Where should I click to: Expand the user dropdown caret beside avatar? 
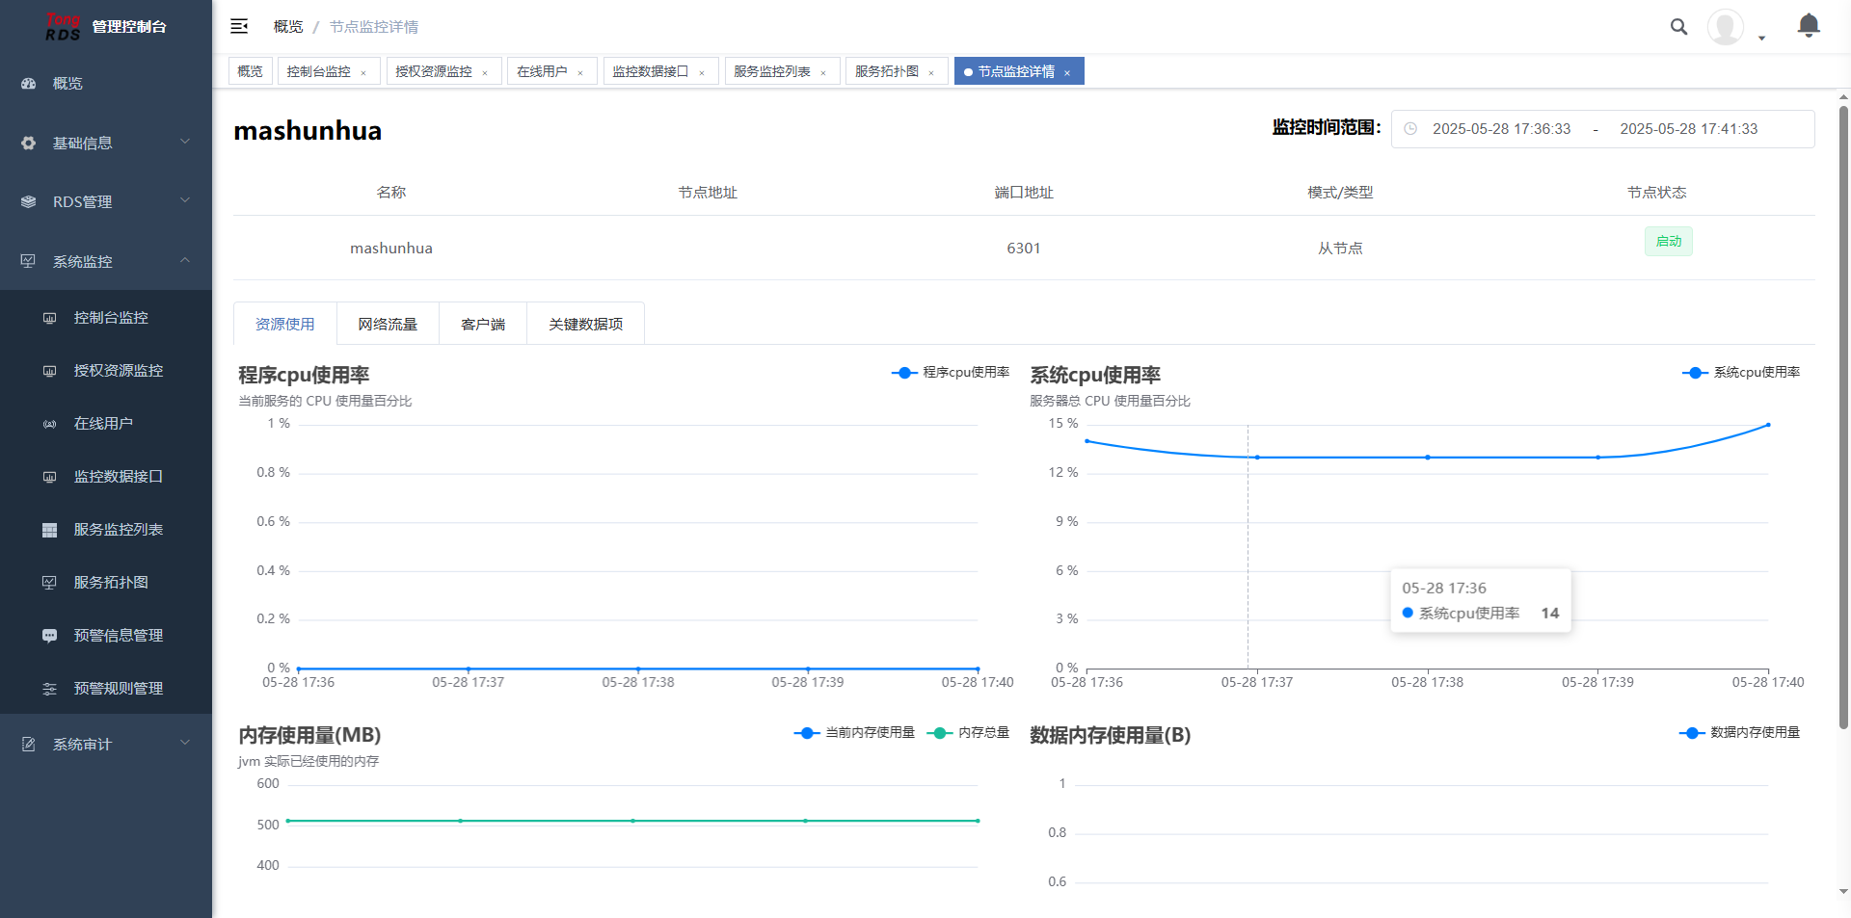point(1761,39)
